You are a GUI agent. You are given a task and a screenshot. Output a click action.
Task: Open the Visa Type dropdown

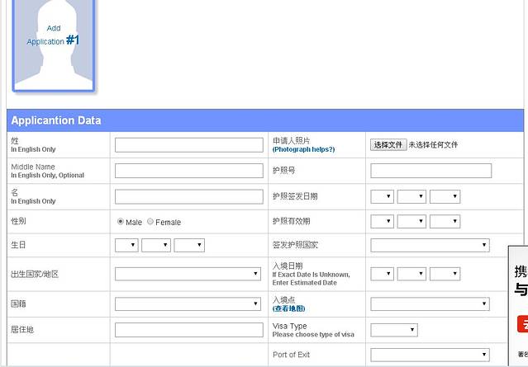394,330
